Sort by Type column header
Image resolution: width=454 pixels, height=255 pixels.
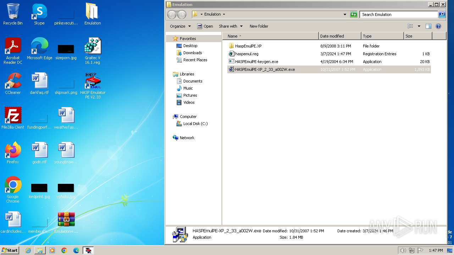point(382,36)
